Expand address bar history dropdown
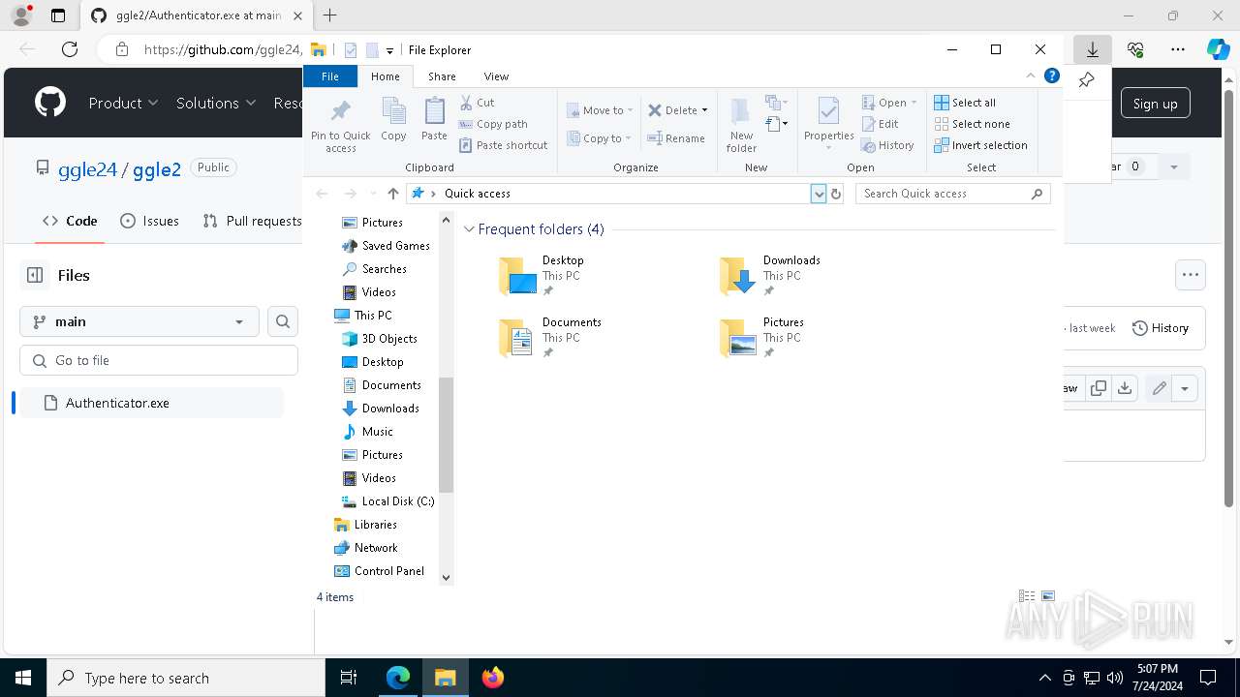The height and width of the screenshot is (697, 1240). [819, 194]
